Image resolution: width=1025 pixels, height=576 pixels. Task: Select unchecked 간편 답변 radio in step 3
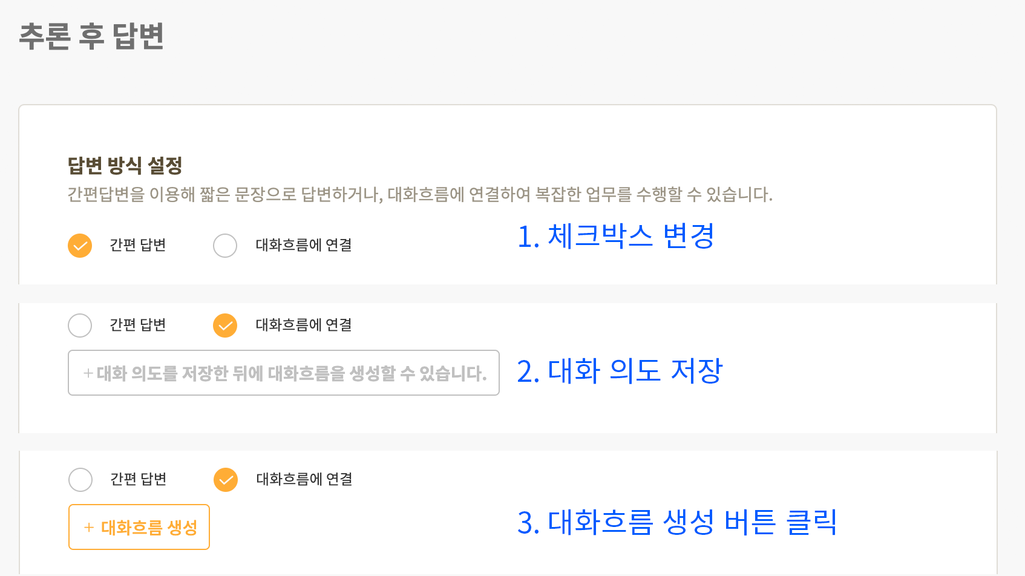pyautogui.click(x=80, y=480)
